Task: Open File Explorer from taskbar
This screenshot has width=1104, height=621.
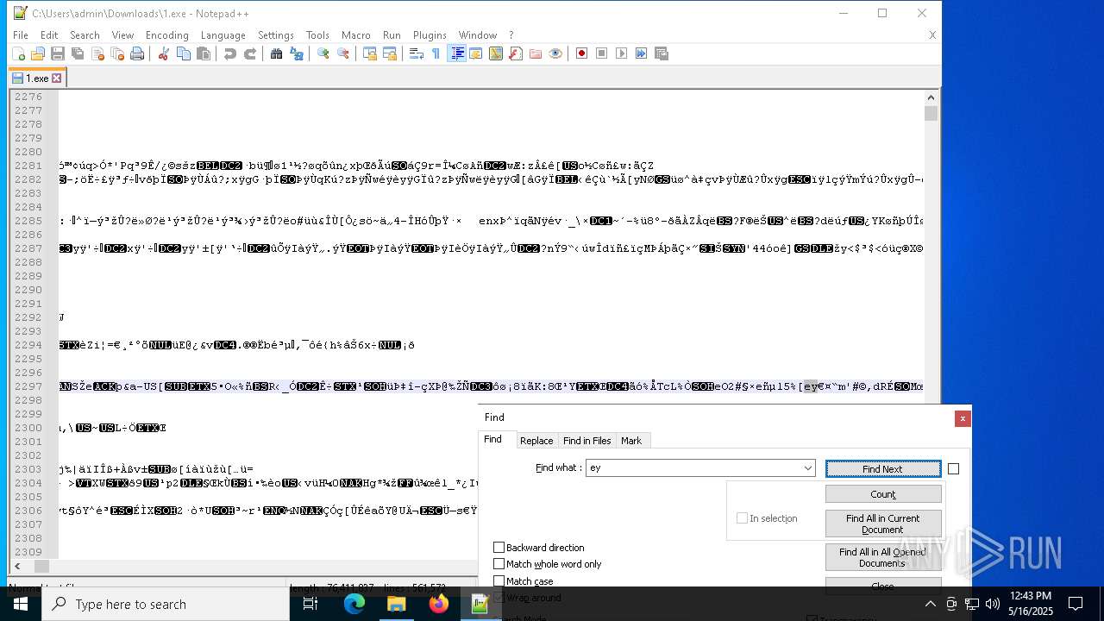Action: click(x=397, y=604)
